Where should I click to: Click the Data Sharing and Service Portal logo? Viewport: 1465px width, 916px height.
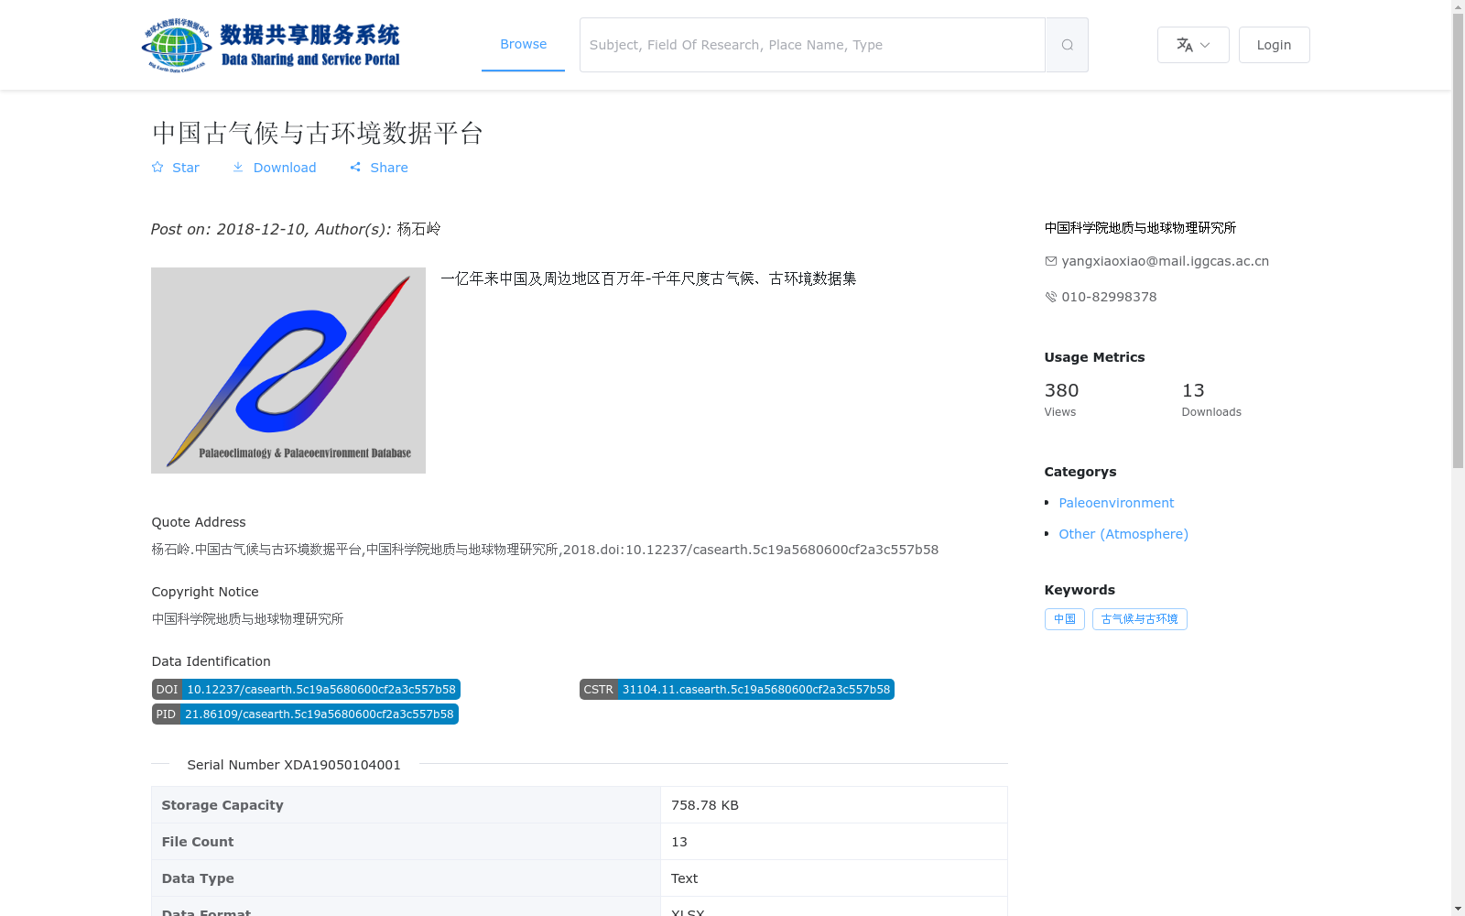271,45
